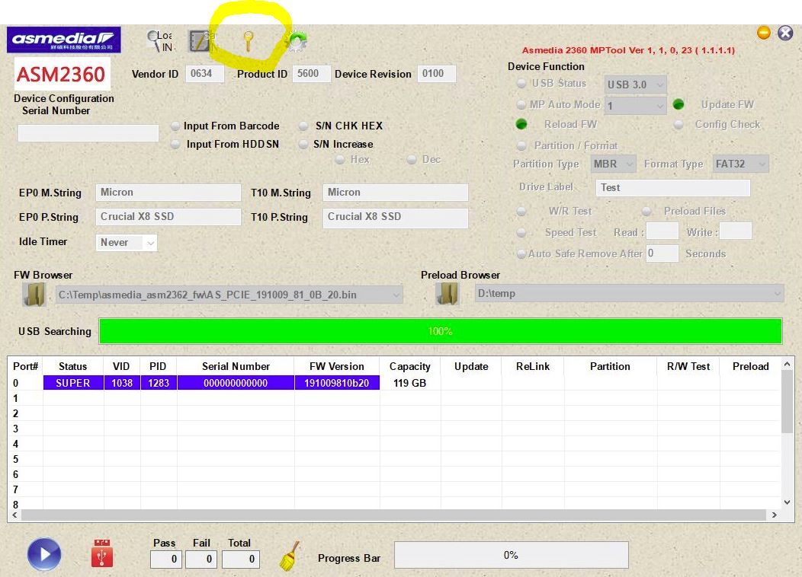Toggle the Preload Files option

647,211
